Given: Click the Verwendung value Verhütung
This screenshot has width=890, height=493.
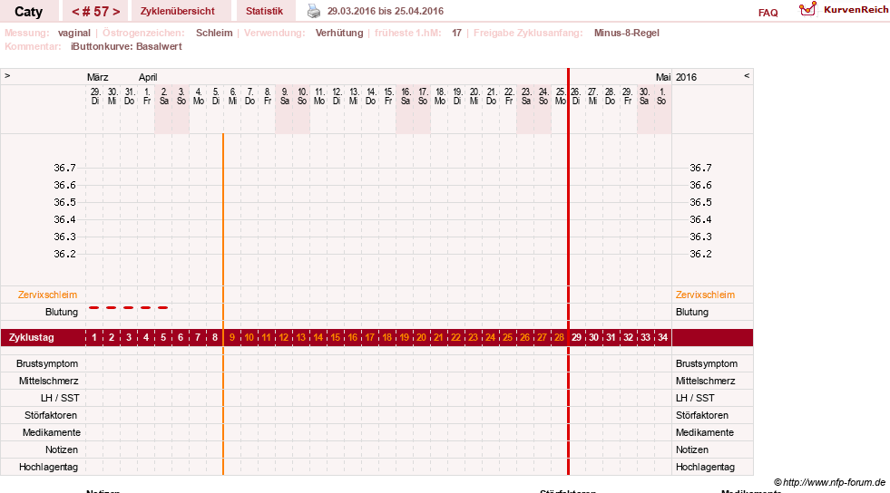Looking at the screenshot, I should pos(339,33).
